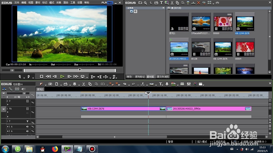This screenshot has height=153, width=273.
Task: Toggle group/link mode icon in timeline header
Action: (x=17, y=89)
